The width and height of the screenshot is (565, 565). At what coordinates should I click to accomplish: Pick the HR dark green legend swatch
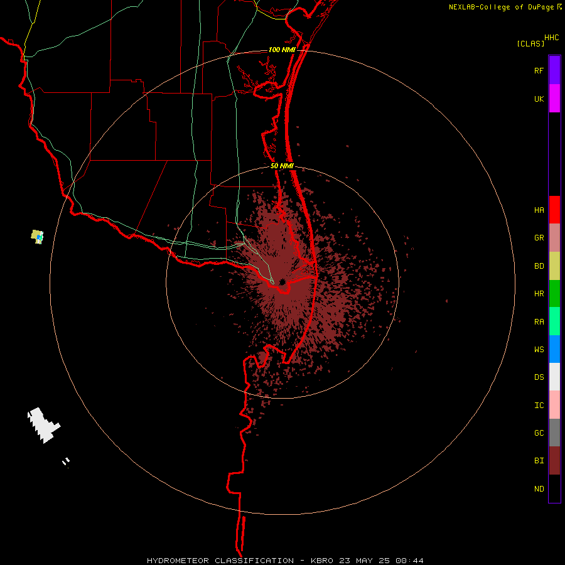pyautogui.click(x=554, y=293)
